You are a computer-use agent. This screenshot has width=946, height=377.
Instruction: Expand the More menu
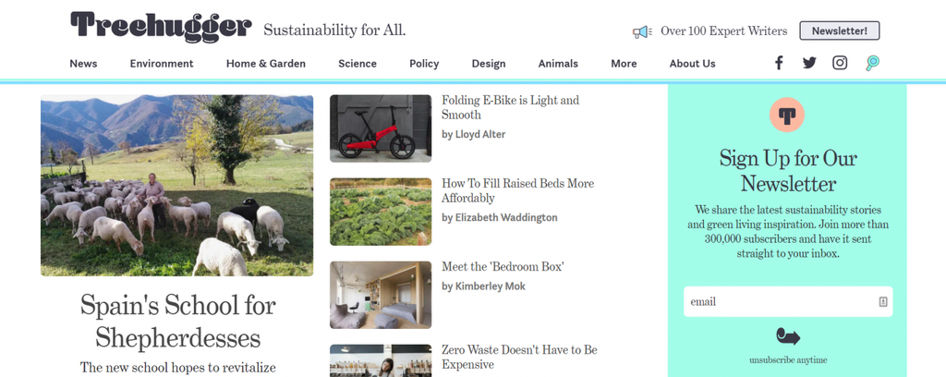tap(624, 64)
